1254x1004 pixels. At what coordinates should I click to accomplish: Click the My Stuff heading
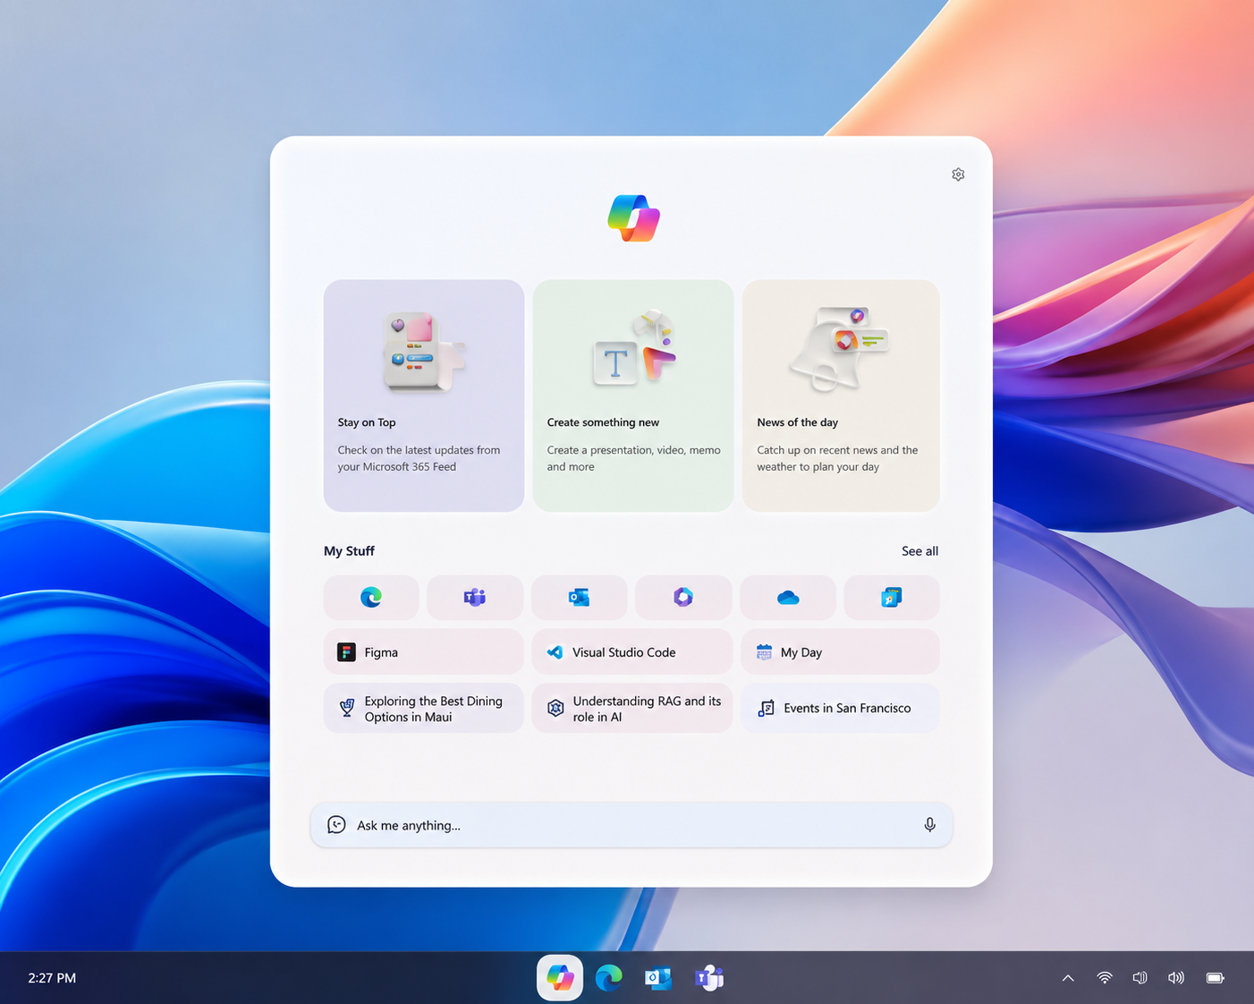(x=349, y=551)
